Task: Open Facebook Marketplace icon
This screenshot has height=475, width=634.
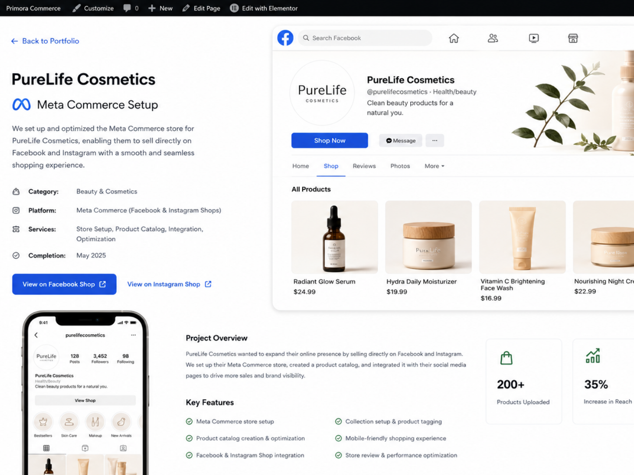Action: 573,38
